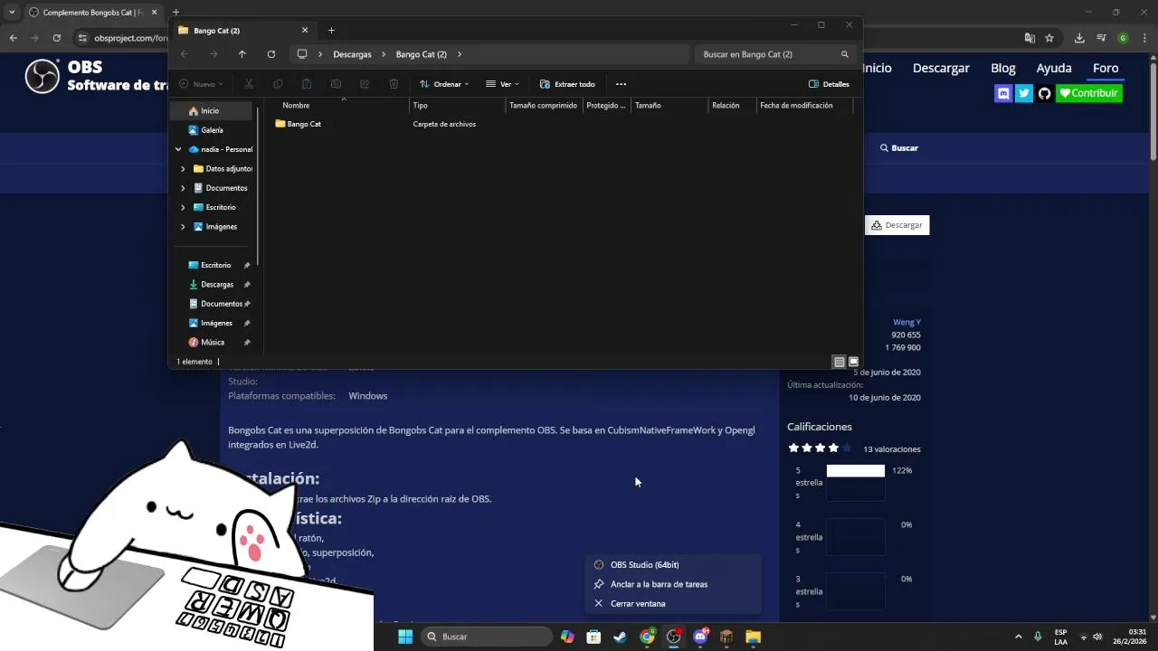This screenshot has height=651, width=1158.
Task: Click the Rename icon in Explorer toolbar
Action: pos(336,84)
